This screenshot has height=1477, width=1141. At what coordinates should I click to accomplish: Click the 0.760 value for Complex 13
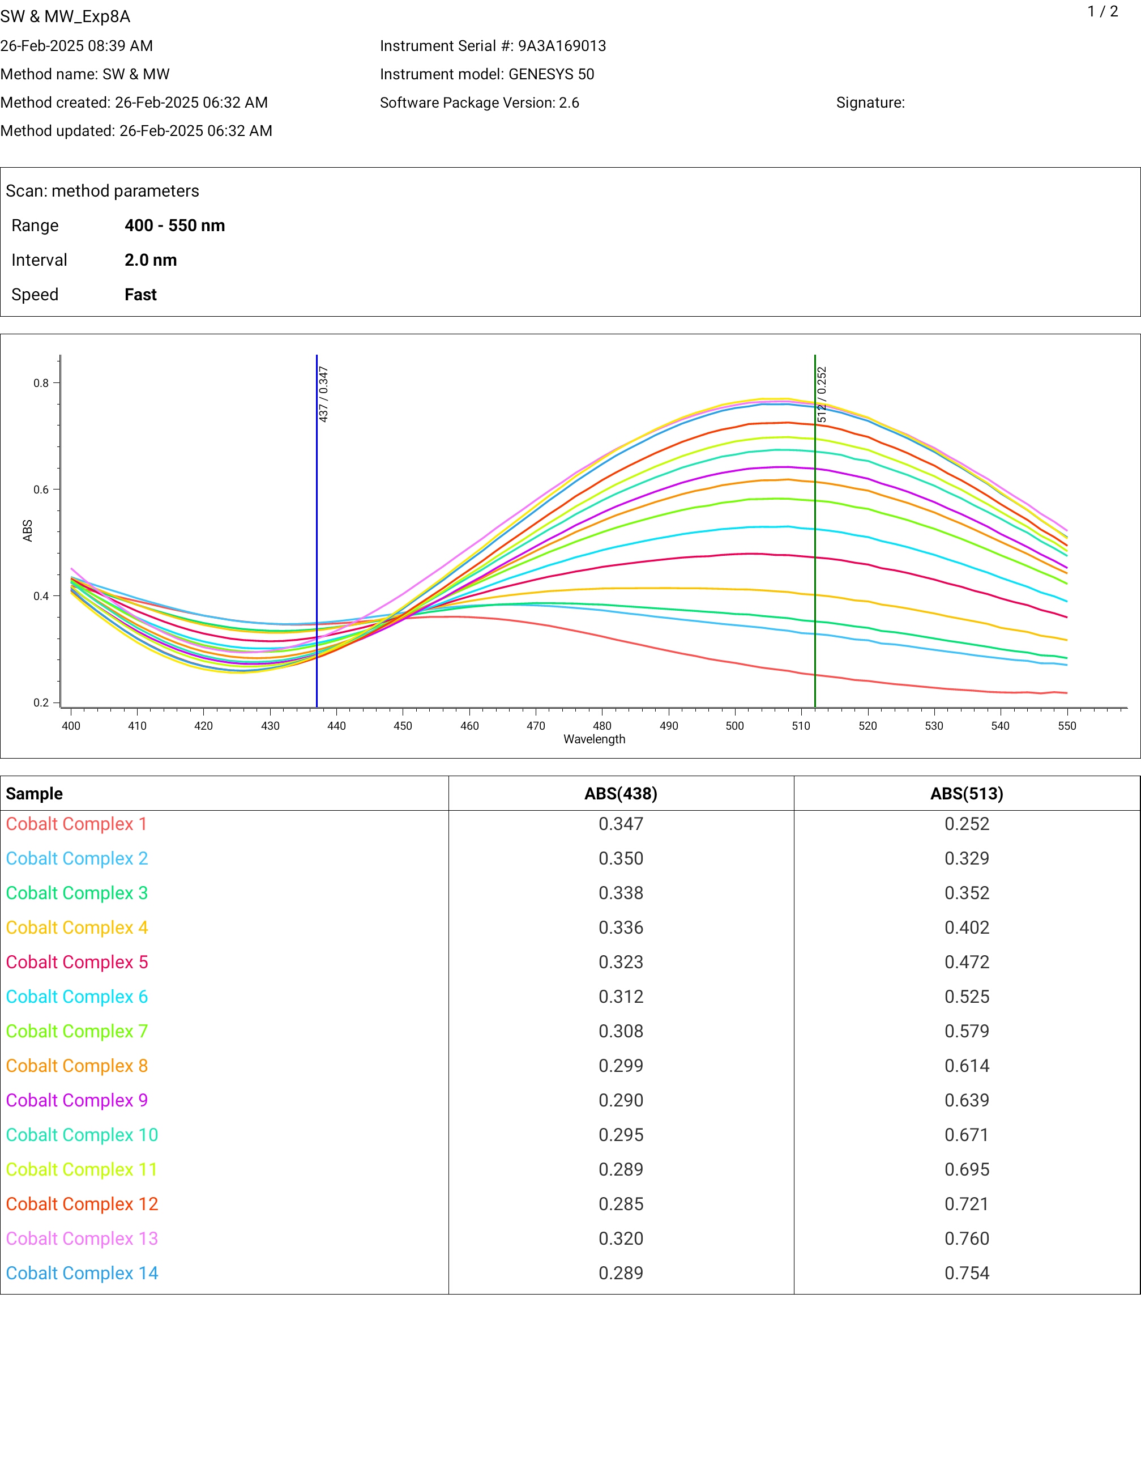pyautogui.click(x=967, y=1238)
